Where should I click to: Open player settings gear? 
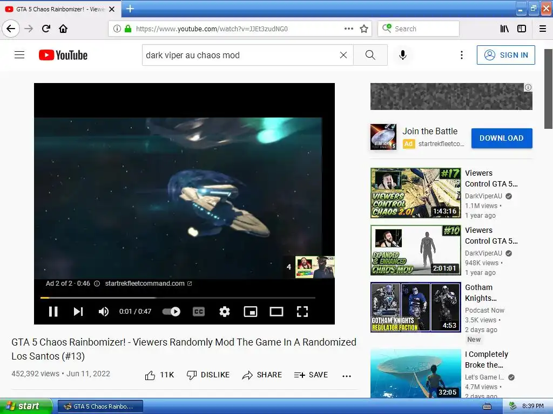[224, 312]
